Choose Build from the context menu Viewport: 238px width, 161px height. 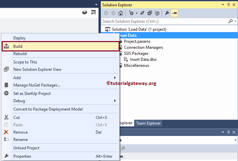(x=60, y=46)
